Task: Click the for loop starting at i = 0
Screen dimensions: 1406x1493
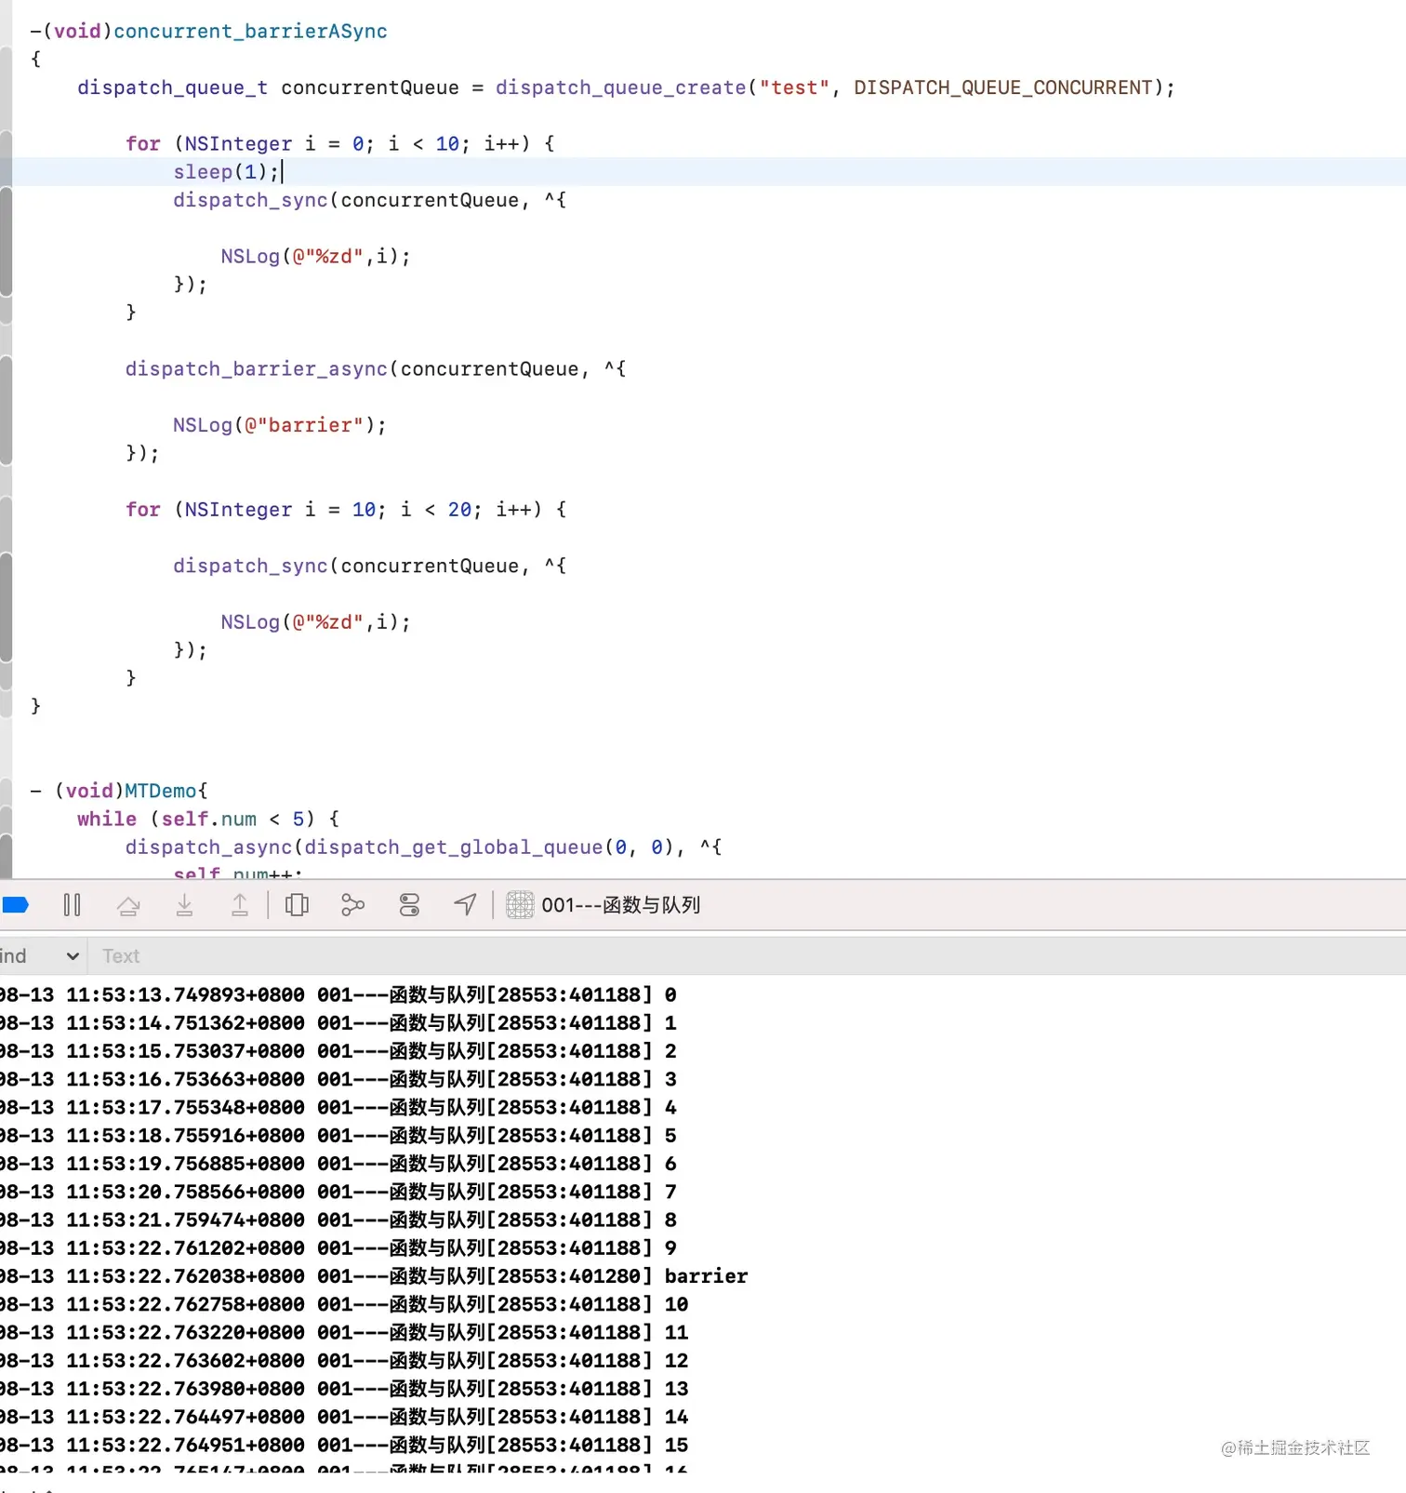Action: coord(339,144)
